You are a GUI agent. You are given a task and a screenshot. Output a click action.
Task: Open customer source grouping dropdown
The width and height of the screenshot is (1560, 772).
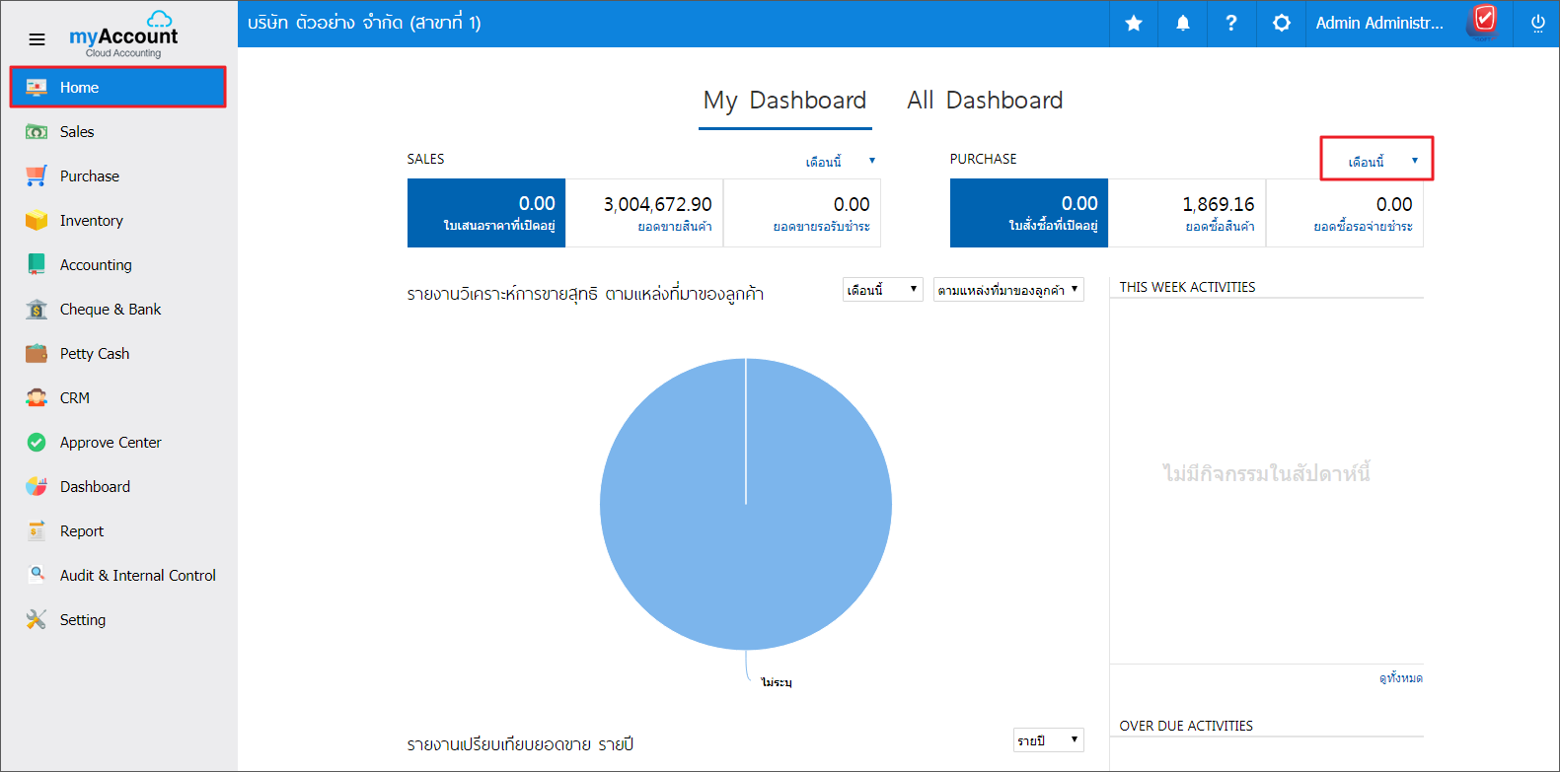click(1007, 290)
